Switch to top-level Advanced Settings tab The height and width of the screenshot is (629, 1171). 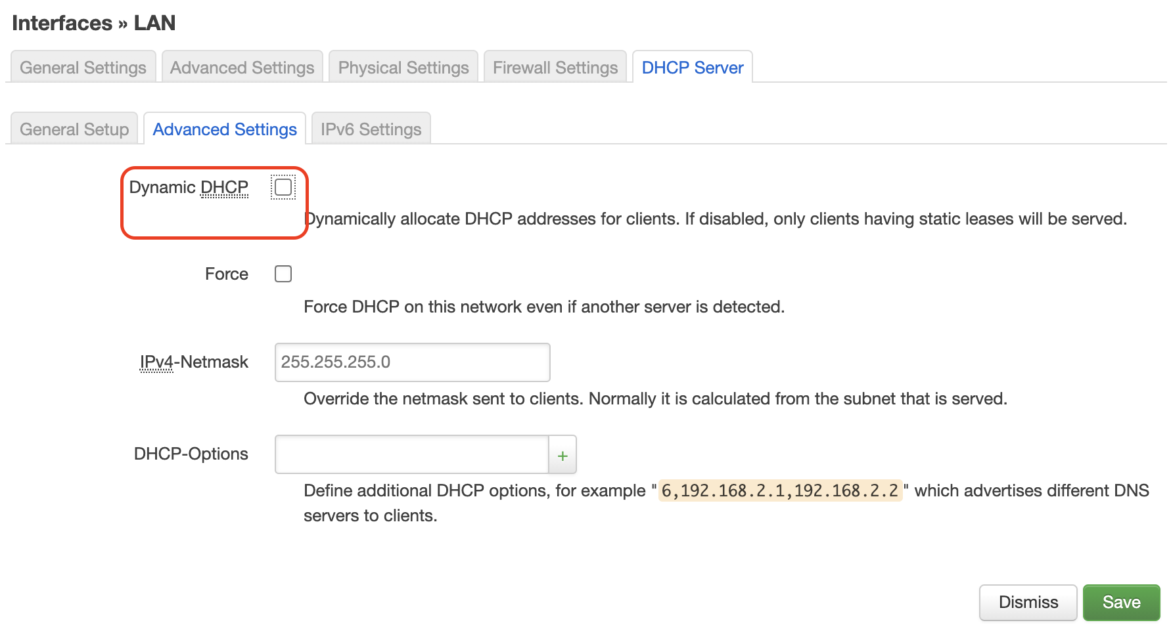[x=242, y=67]
